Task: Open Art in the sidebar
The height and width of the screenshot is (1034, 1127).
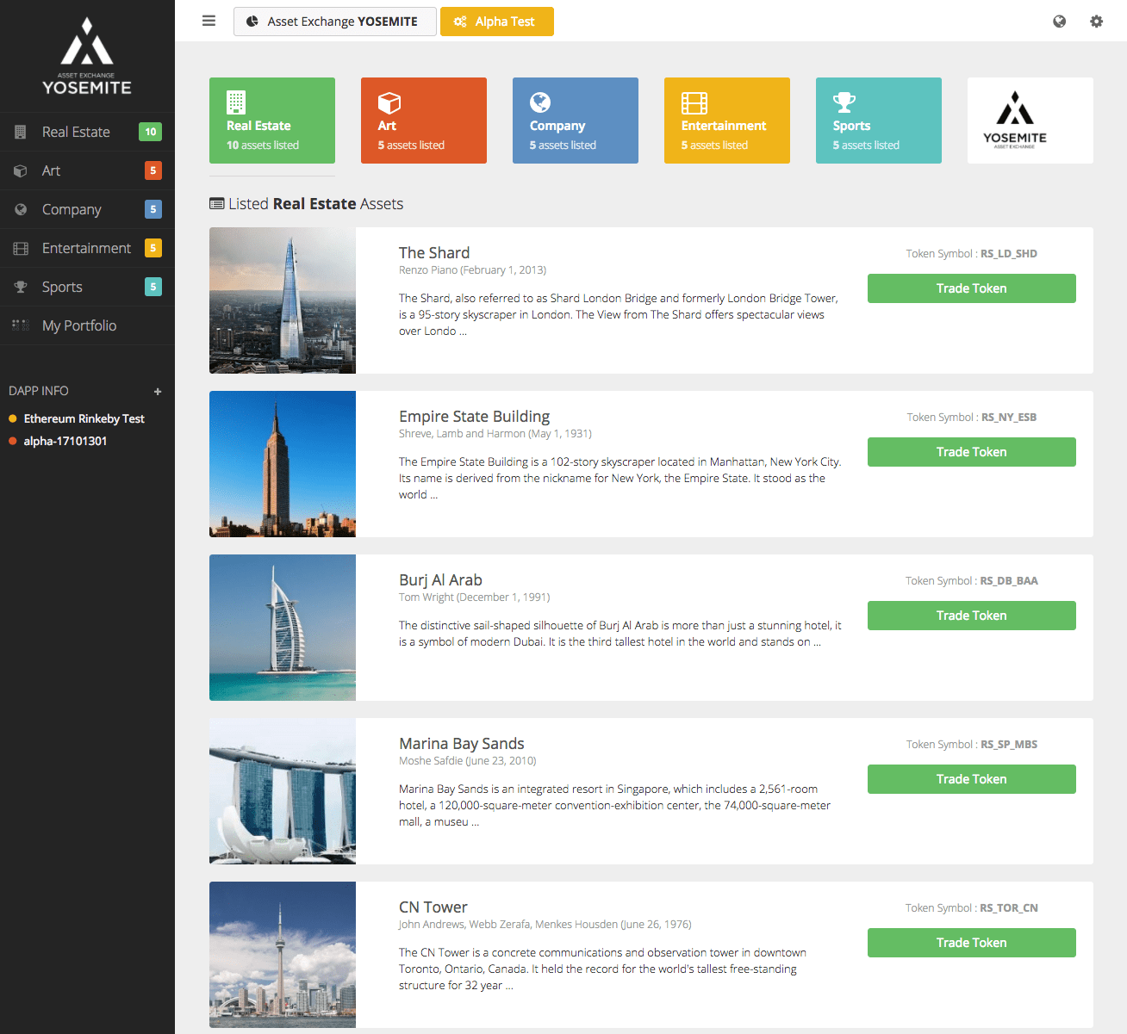Action: pyautogui.click(x=87, y=170)
